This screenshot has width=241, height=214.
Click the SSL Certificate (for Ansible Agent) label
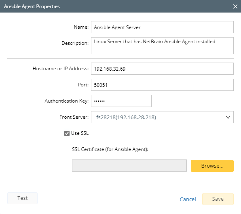tap(110, 149)
